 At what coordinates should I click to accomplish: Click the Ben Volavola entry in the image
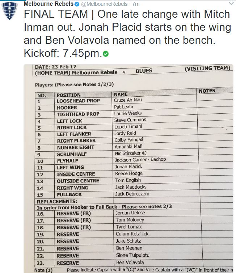click(x=130, y=262)
